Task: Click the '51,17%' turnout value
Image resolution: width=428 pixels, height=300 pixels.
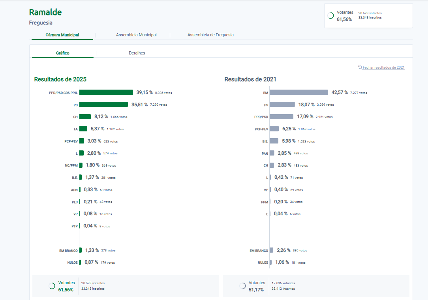Action: pos(256,290)
